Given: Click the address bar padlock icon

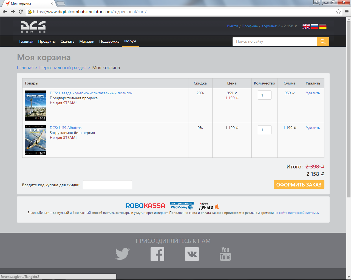Looking at the screenshot, I should click(30, 12).
